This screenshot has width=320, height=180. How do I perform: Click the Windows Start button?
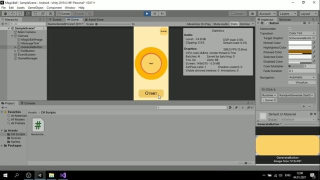5,175
